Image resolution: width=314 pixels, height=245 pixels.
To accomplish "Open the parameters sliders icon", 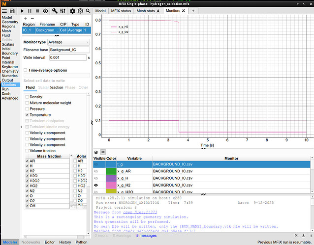I will click(63, 11).
